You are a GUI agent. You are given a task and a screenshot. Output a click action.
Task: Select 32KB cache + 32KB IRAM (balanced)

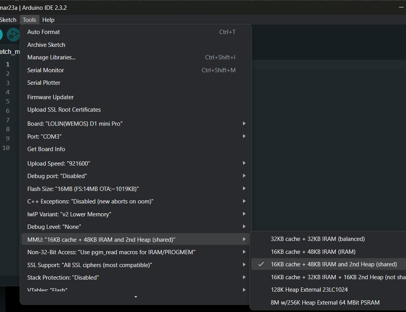pyautogui.click(x=328, y=239)
